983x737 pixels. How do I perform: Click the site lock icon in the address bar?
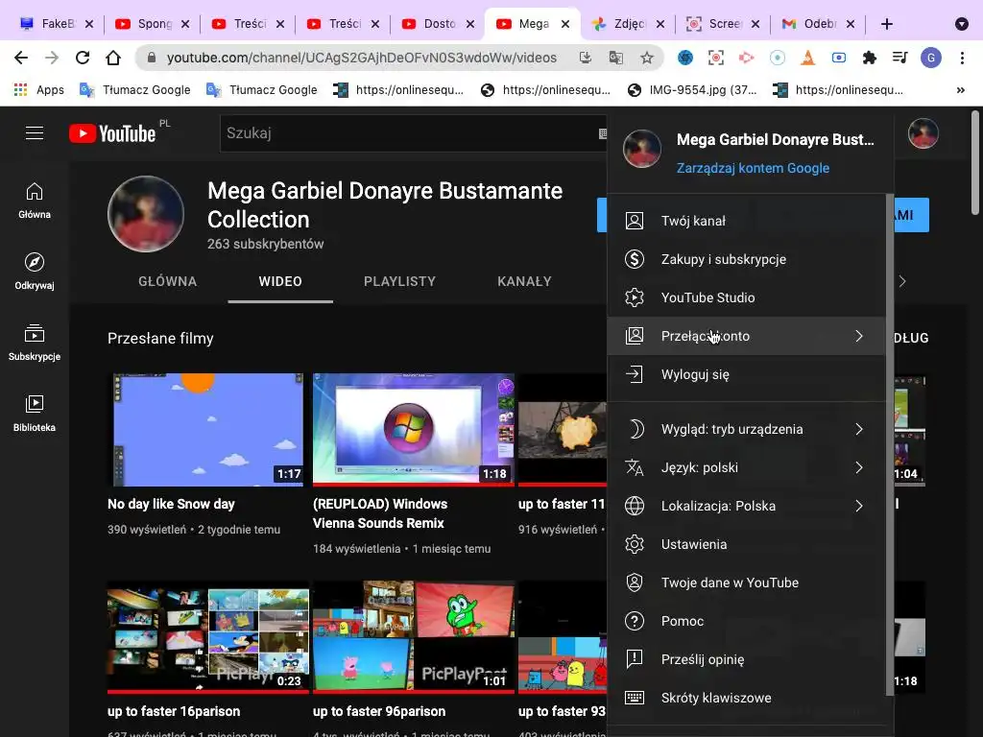coord(151,58)
